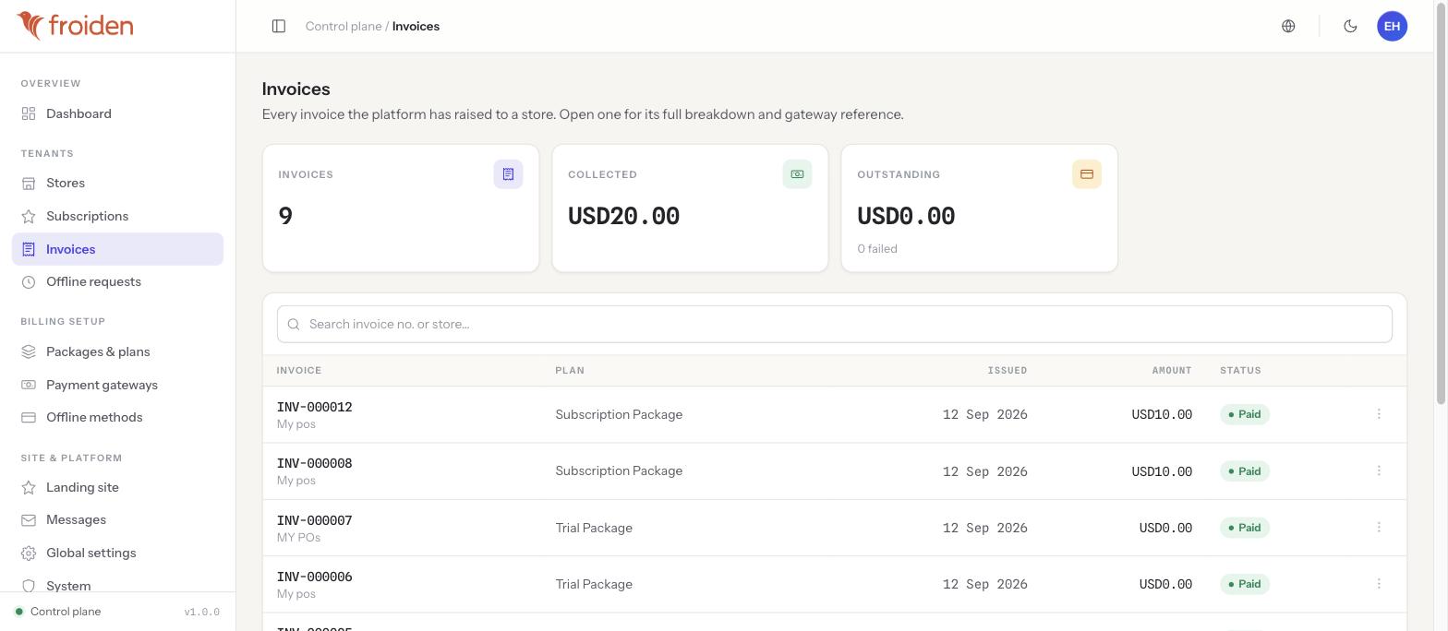Open actions menu for INV-000007

pyautogui.click(x=1379, y=528)
